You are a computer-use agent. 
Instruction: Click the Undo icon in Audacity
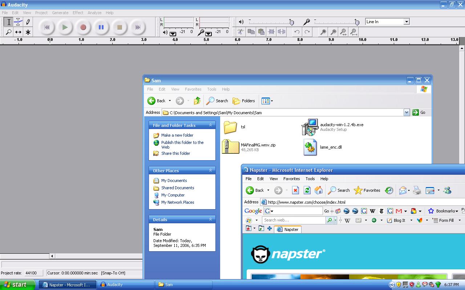tap(297, 32)
